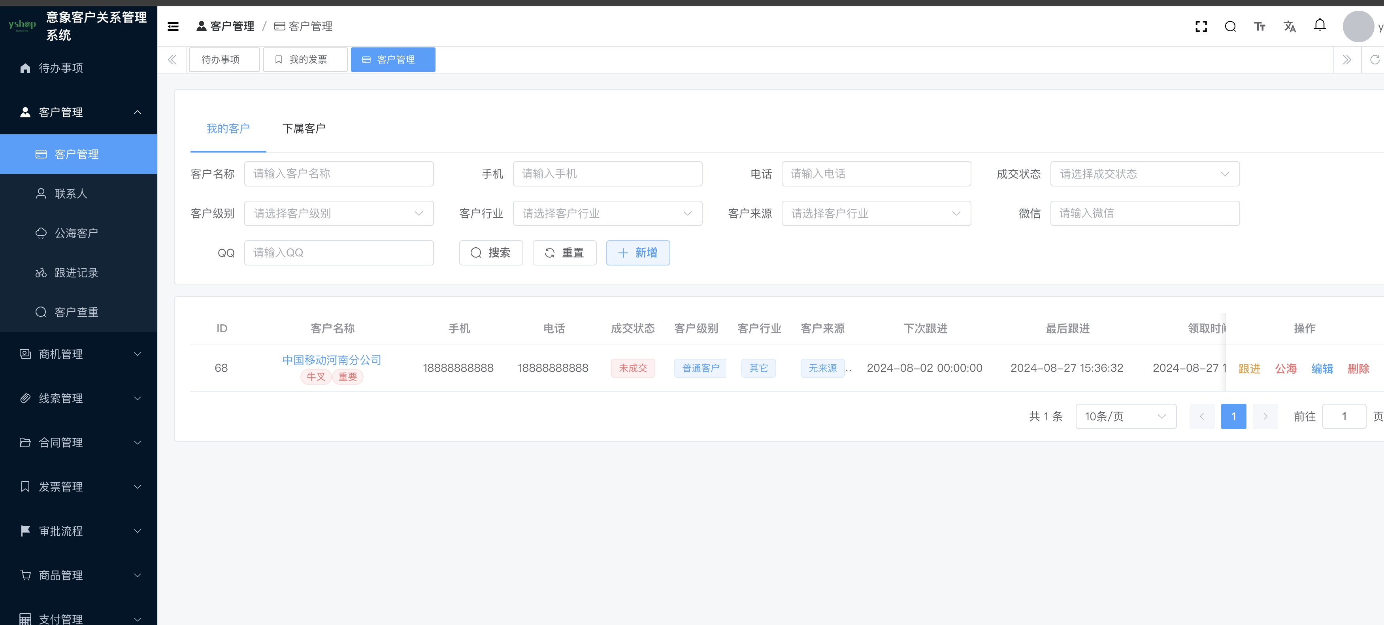Click the font size icon
The width and height of the screenshot is (1384, 625).
point(1260,26)
